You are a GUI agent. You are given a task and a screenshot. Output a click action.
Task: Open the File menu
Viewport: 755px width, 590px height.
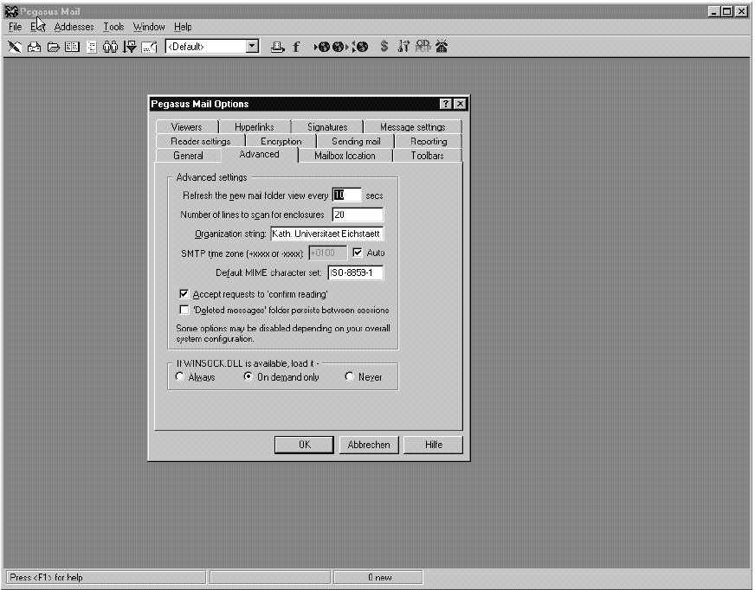pyautogui.click(x=16, y=27)
